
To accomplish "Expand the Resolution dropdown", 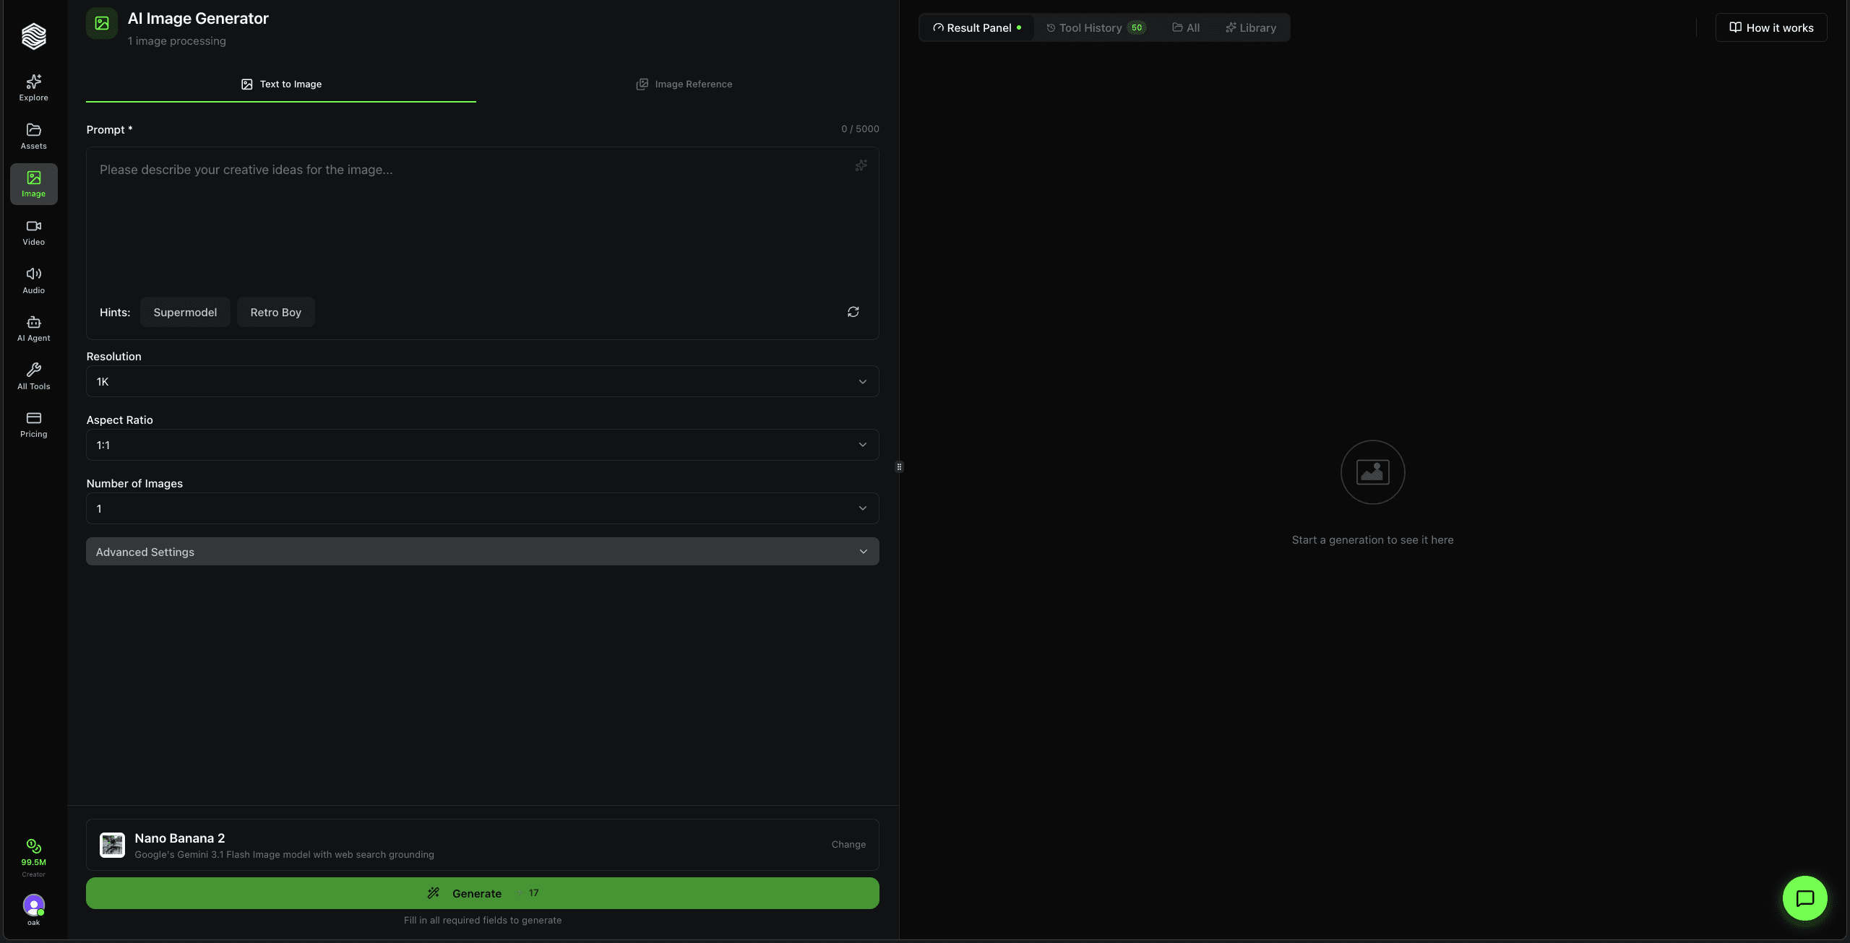I will tap(482, 381).
